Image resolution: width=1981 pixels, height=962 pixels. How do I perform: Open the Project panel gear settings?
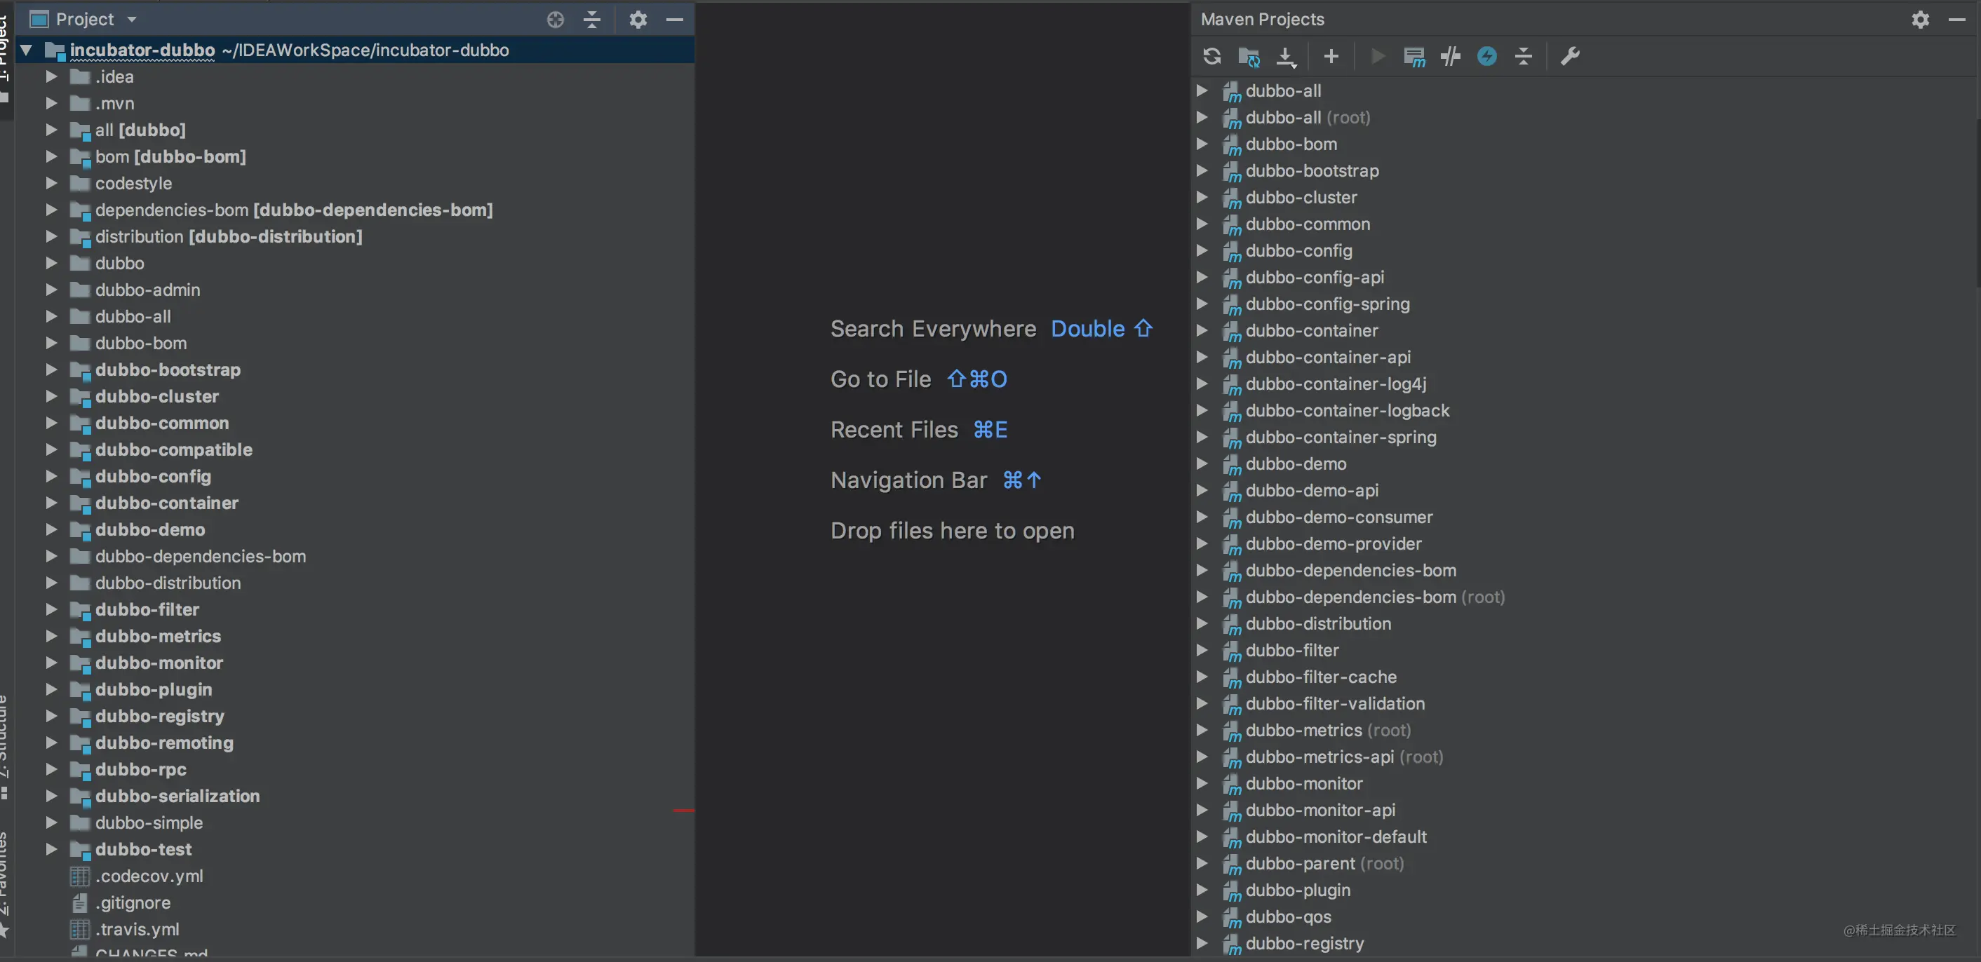pos(638,19)
